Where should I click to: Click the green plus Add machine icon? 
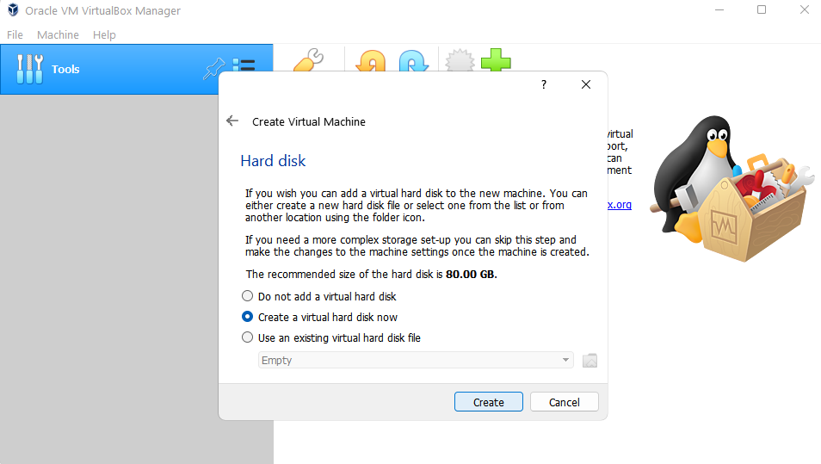click(x=496, y=59)
